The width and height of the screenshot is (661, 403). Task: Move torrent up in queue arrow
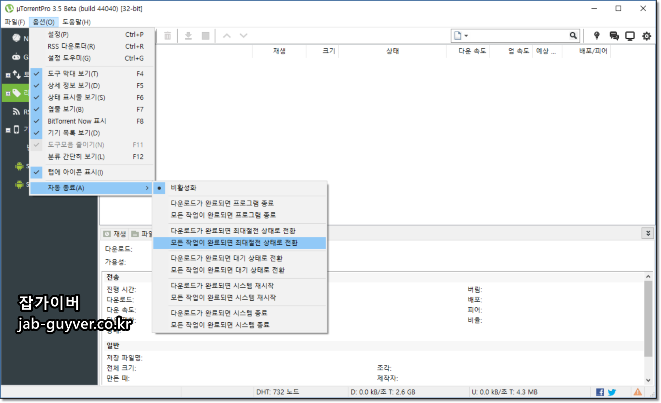click(227, 36)
